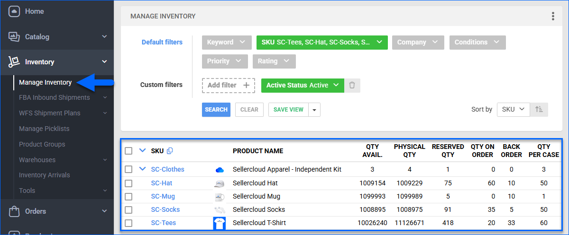
Task: Click the Add filter box
Action: [x=228, y=86]
